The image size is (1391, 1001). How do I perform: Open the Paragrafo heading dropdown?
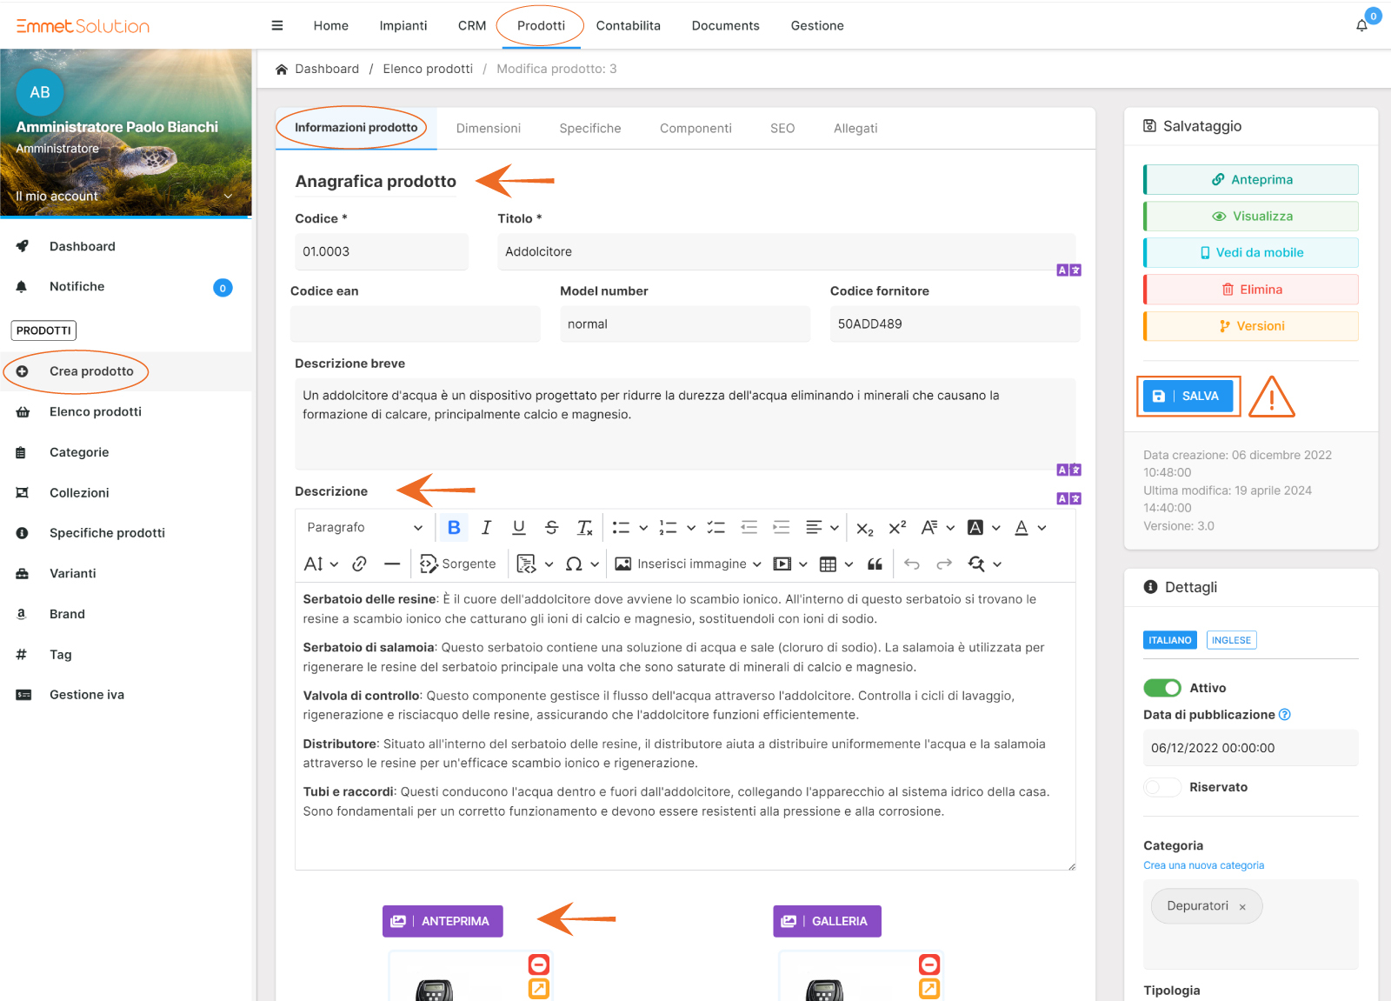pyautogui.click(x=364, y=528)
